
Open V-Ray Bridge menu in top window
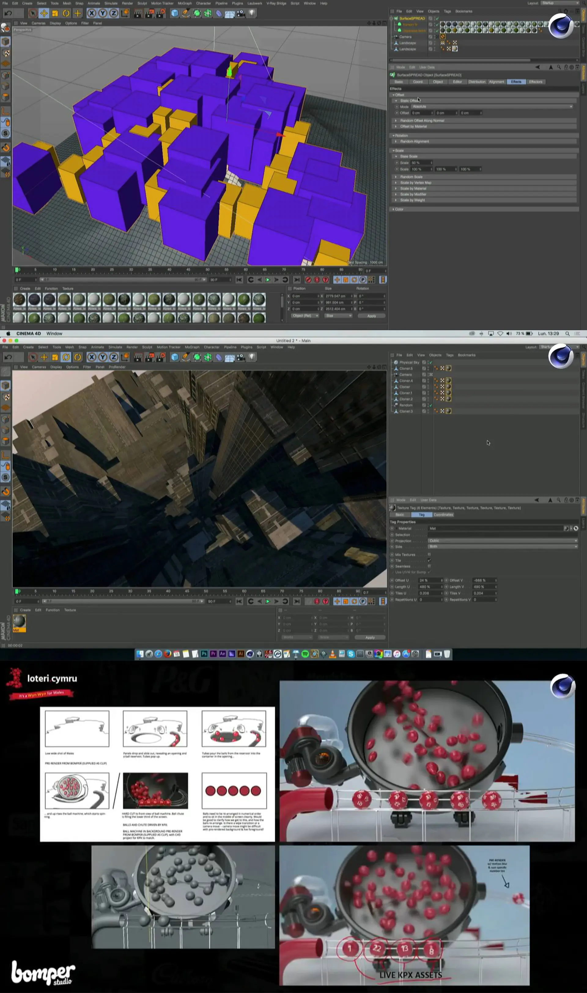[x=276, y=3]
